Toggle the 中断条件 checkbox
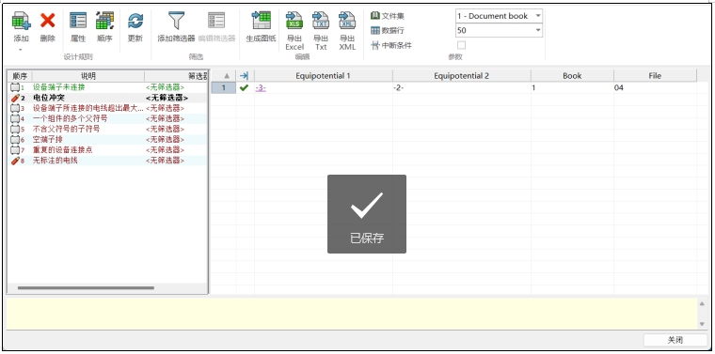Screen dimensions: 715x354 462,45
